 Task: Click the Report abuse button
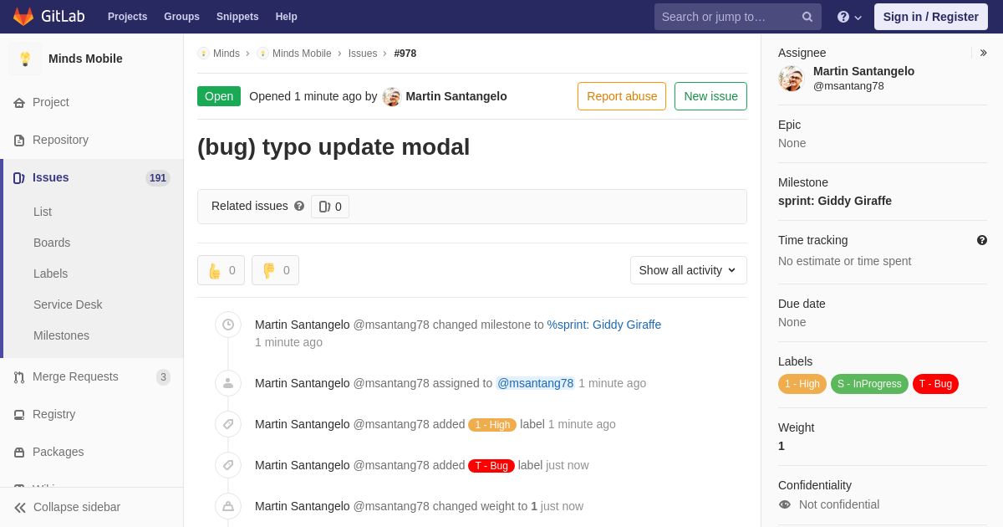point(622,96)
